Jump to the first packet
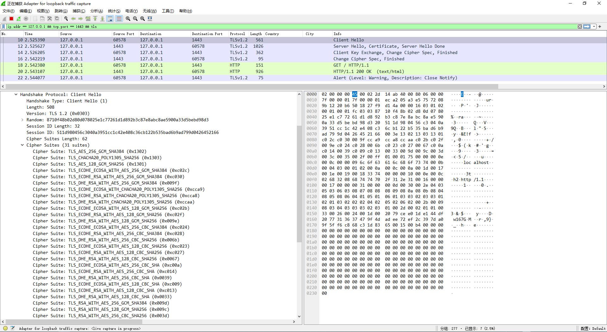This screenshot has height=332, width=607. (95, 19)
